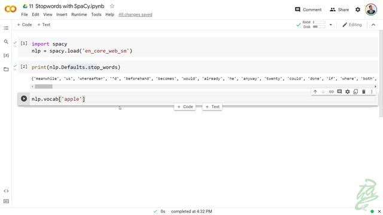The image size is (383, 215).
Task: Open notebook settings gear in header
Action: 358,10
